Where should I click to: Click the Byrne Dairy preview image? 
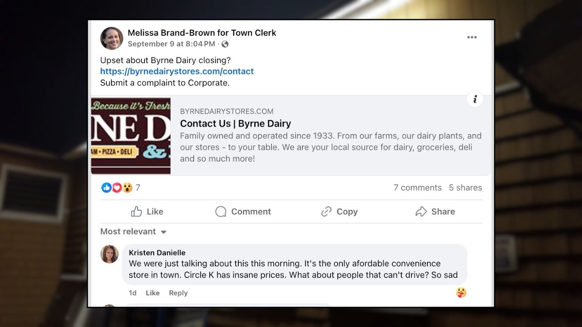tap(131, 136)
